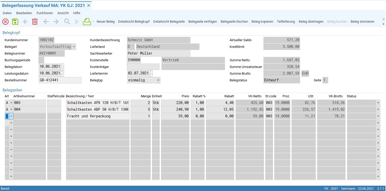The width and height of the screenshot is (386, 191).
Task: Close the Belegerfassung Verkauf tab
Action: coord(89,5)
